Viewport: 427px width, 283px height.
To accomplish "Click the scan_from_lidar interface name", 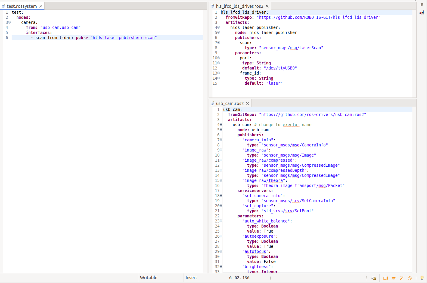I will coord(53,38).
